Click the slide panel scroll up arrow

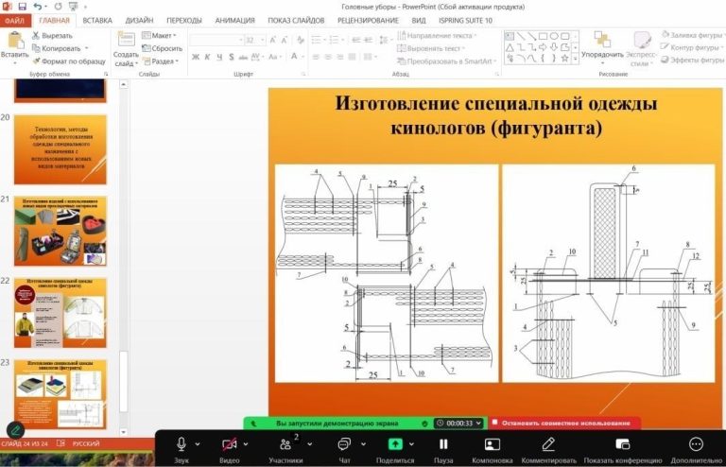point(123,84)
